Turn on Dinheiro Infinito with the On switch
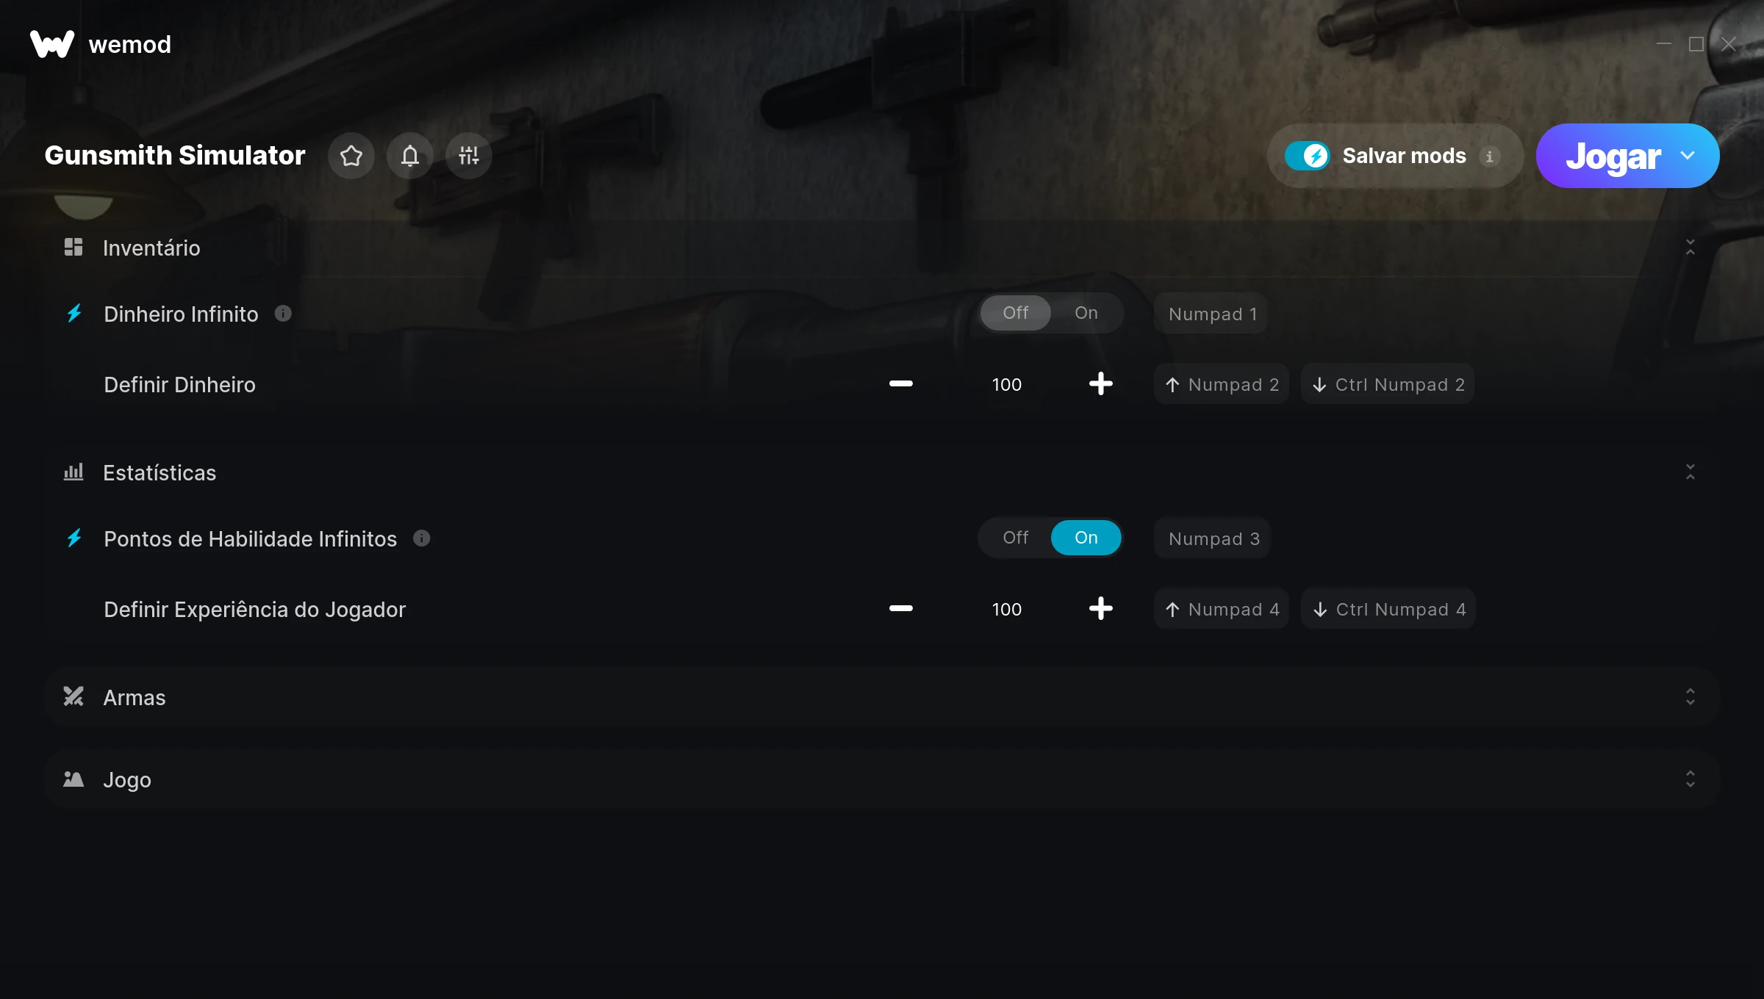 tap(1086, 313)
